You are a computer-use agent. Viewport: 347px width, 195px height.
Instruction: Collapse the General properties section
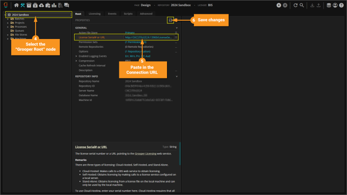176,28
